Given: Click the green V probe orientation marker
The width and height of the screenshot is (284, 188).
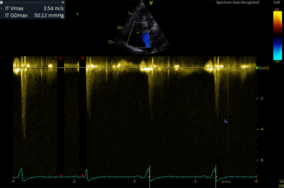Looking at the screenshot, I should pos(151,3).
